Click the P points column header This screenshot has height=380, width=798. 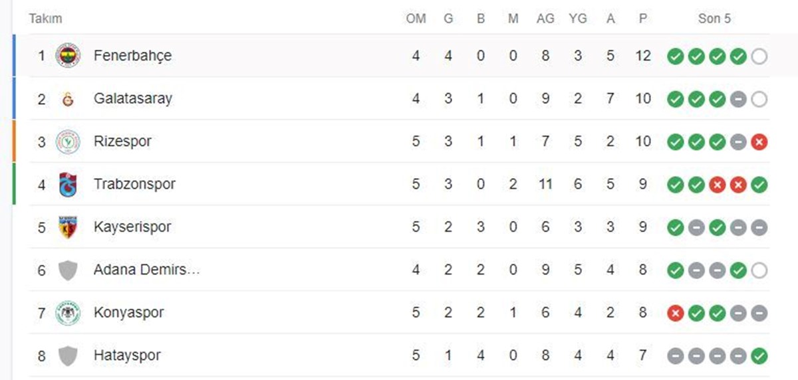pos(642,19)
